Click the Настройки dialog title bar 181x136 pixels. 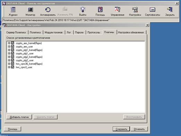coord(76,25)
